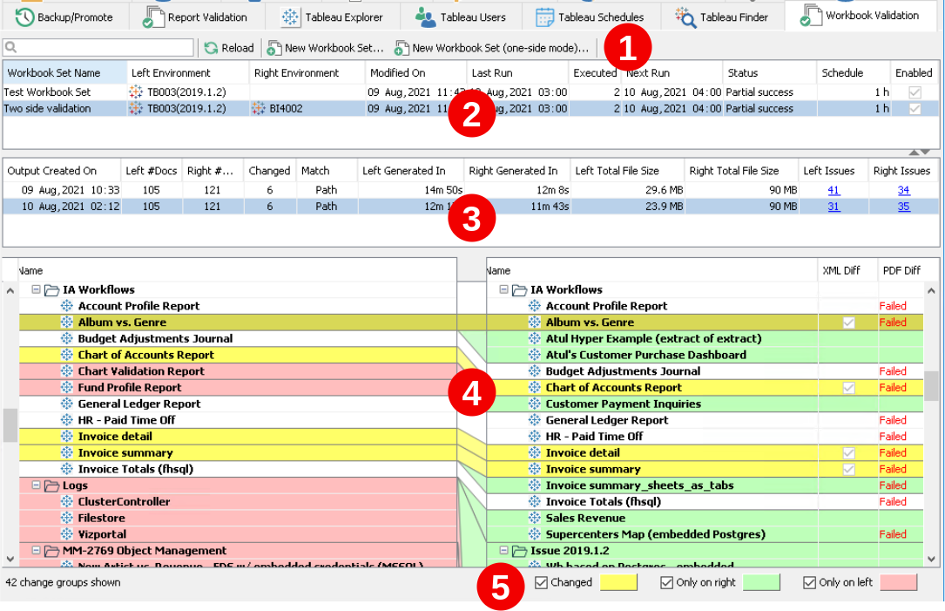945x611 pixels.
Task: Uncheck the Only on right filter
Action: pos(666,582)
